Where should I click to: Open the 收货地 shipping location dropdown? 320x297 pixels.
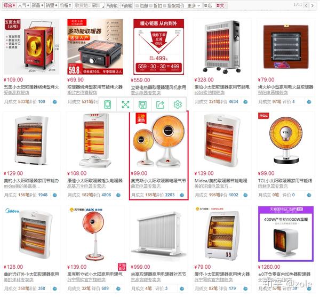point(89,5)
